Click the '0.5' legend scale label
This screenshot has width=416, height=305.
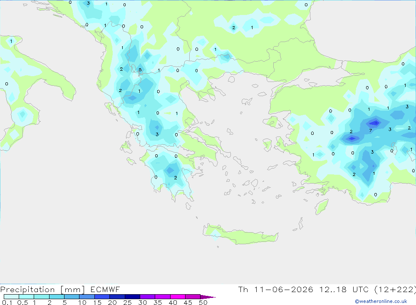(22, 303)
